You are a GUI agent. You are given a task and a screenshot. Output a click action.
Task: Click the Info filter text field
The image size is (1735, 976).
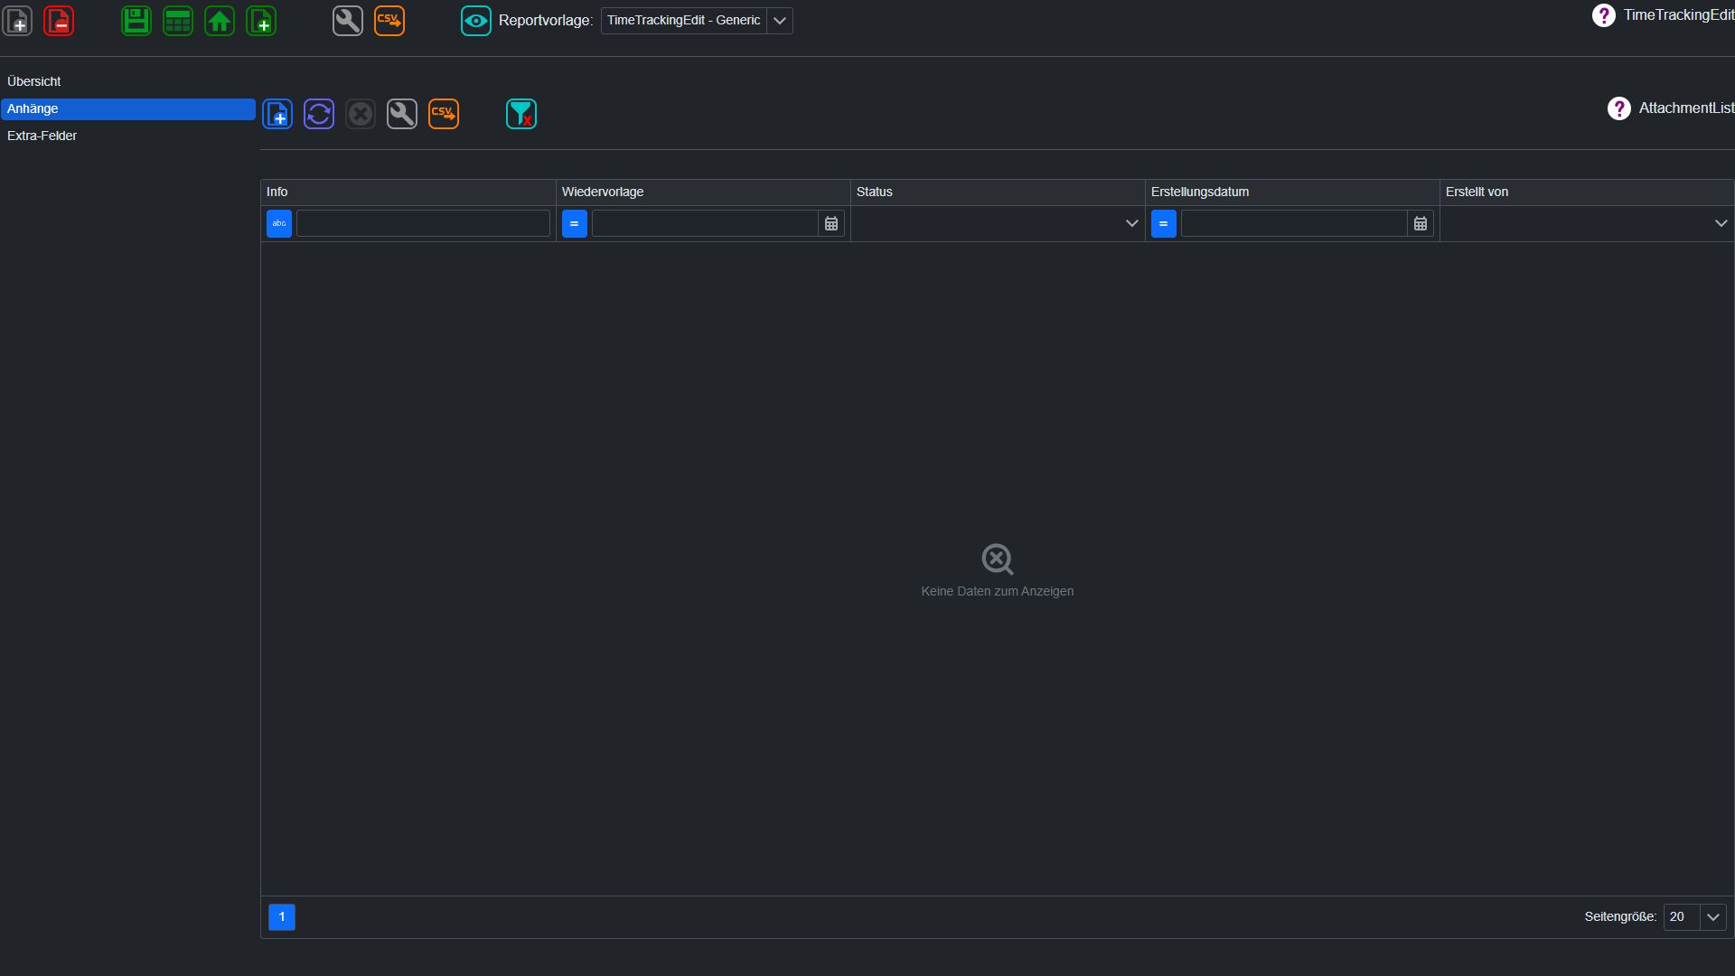click(x=423, y=223)
